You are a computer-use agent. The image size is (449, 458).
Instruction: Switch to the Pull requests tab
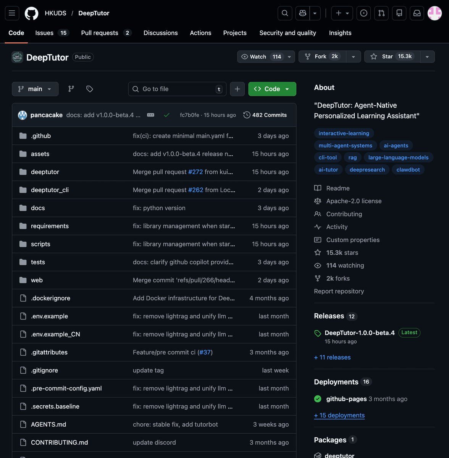pos(106,33)
